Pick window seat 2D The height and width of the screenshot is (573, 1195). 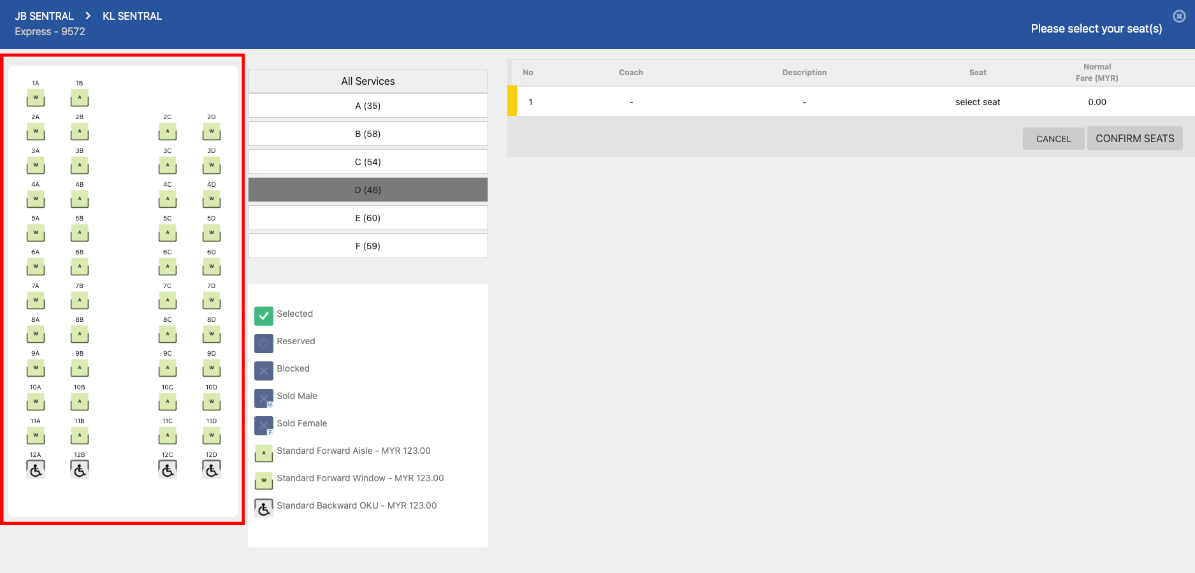pyautogui.click(x=212, y=132)
